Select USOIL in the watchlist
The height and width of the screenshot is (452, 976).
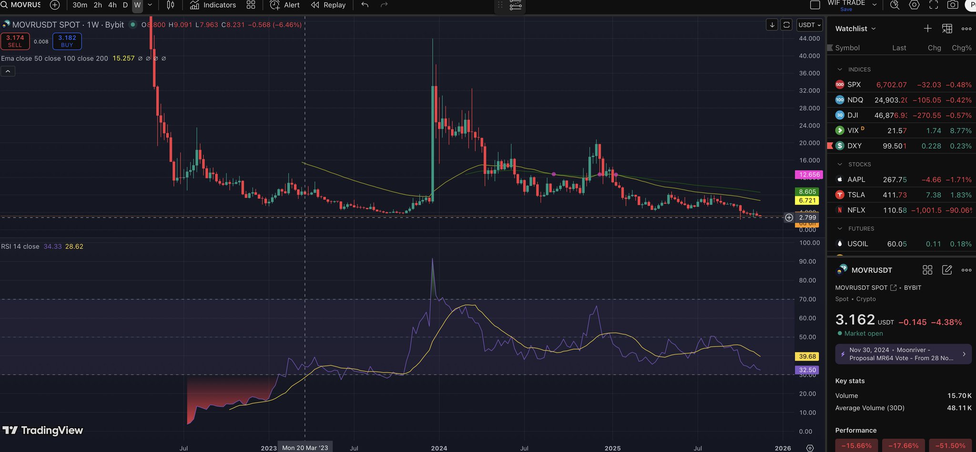click(x=903, y=244)
